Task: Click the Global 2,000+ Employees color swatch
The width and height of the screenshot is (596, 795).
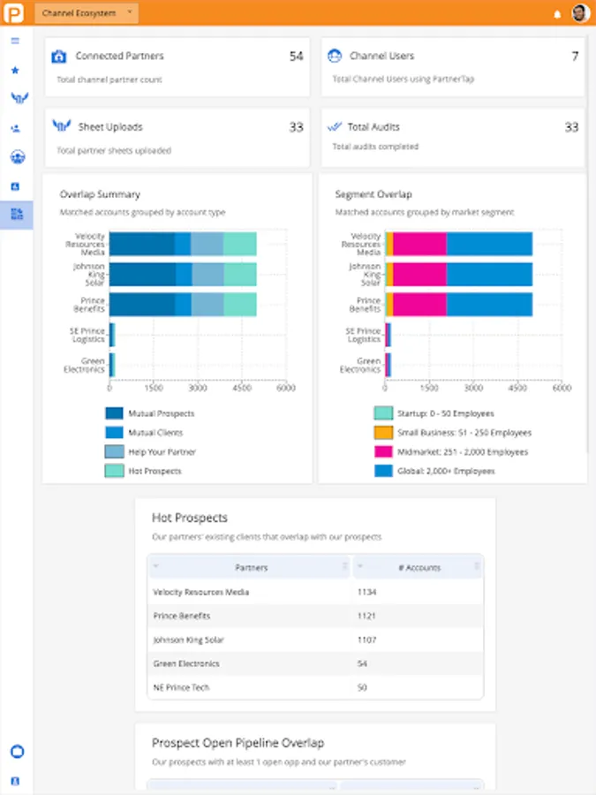Action: (x=383, y=472)
